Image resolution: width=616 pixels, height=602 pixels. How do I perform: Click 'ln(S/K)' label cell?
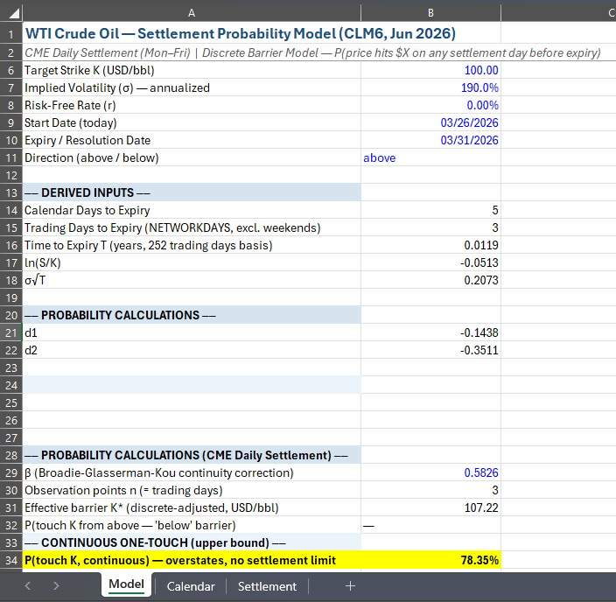(192, 262)
